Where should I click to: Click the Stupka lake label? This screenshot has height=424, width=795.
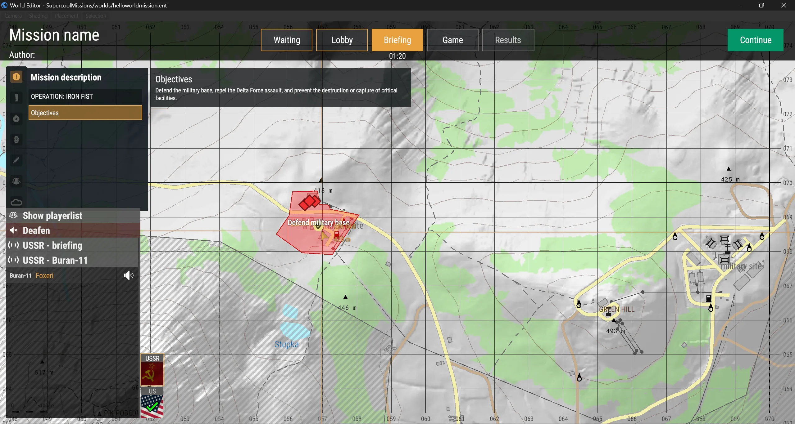[x=287, y=344]
